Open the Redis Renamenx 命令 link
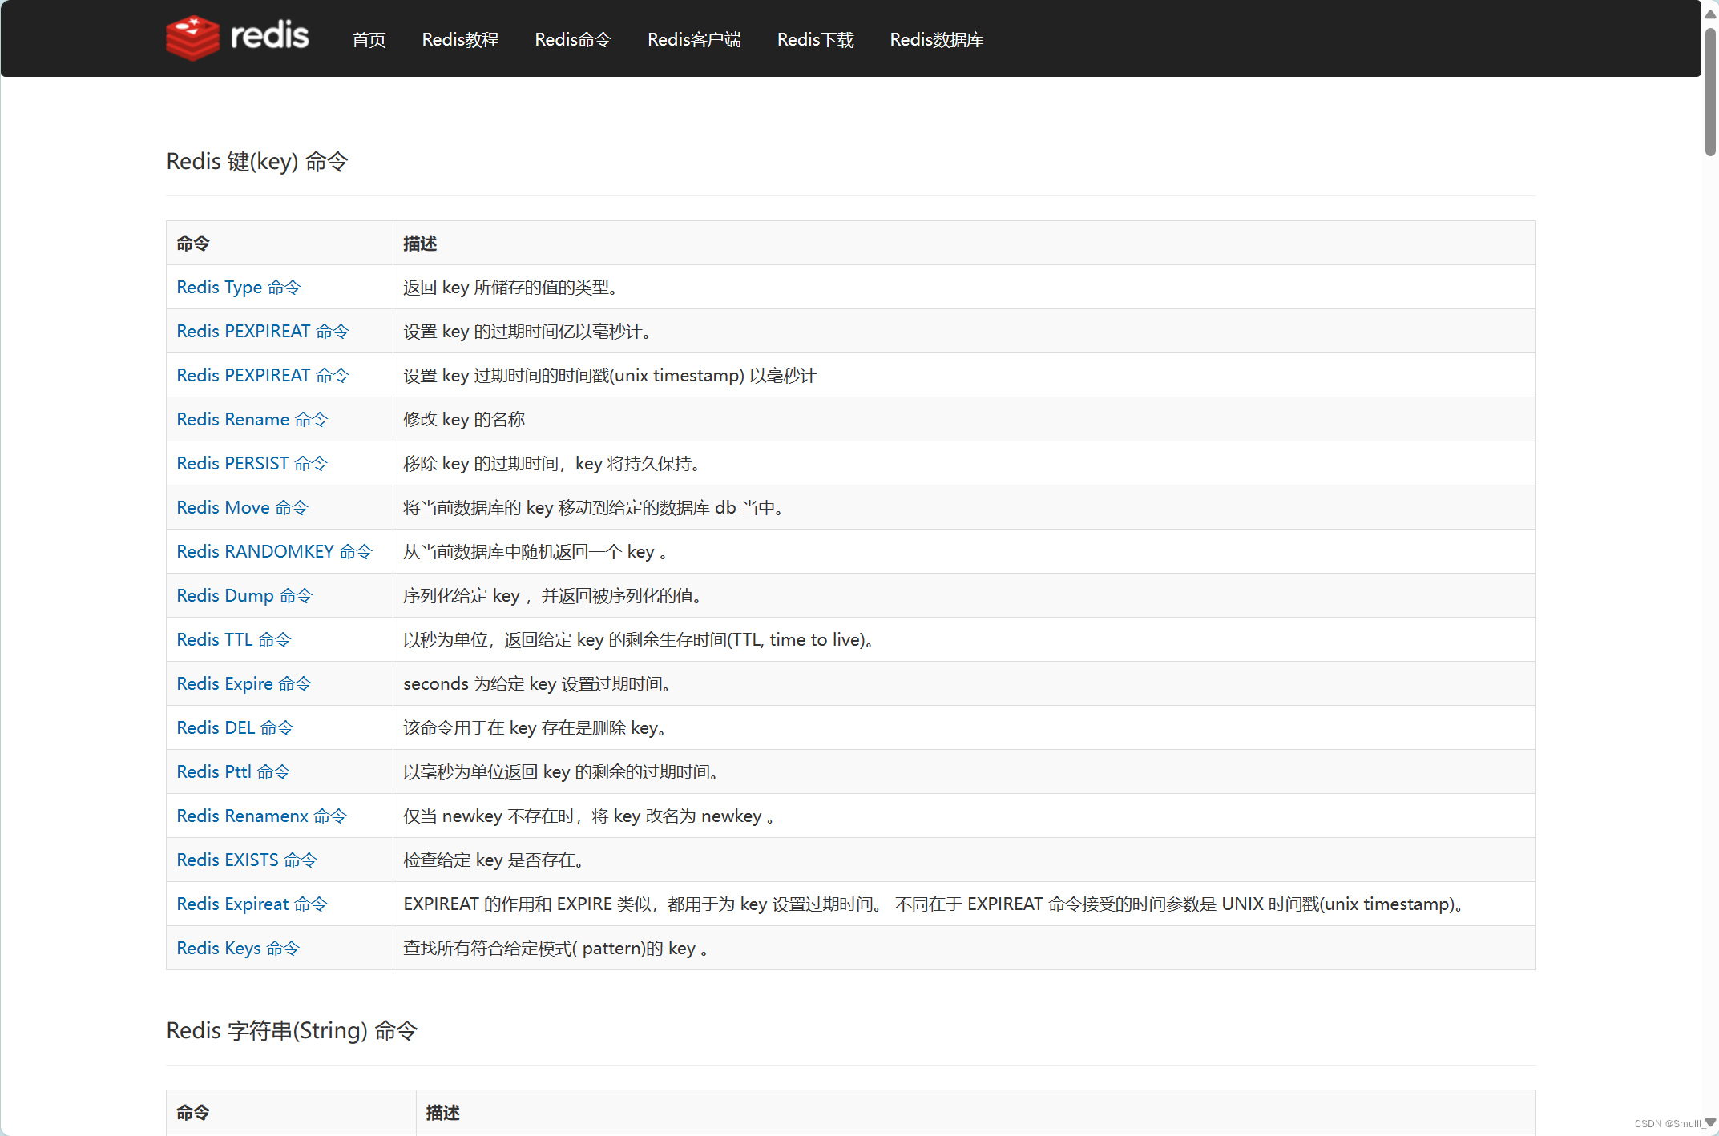 [x=261, y=816]
